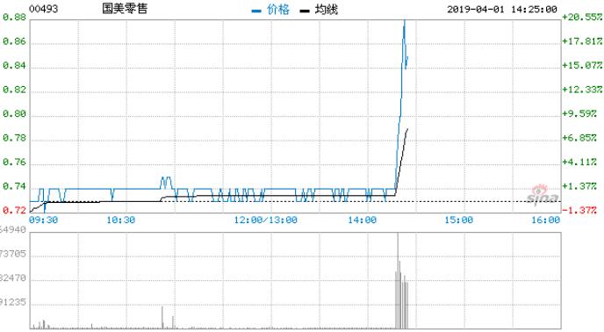Click the 0.80 price axis label
The width and height of the screenshot is (604, 332).
coord(14,114)
